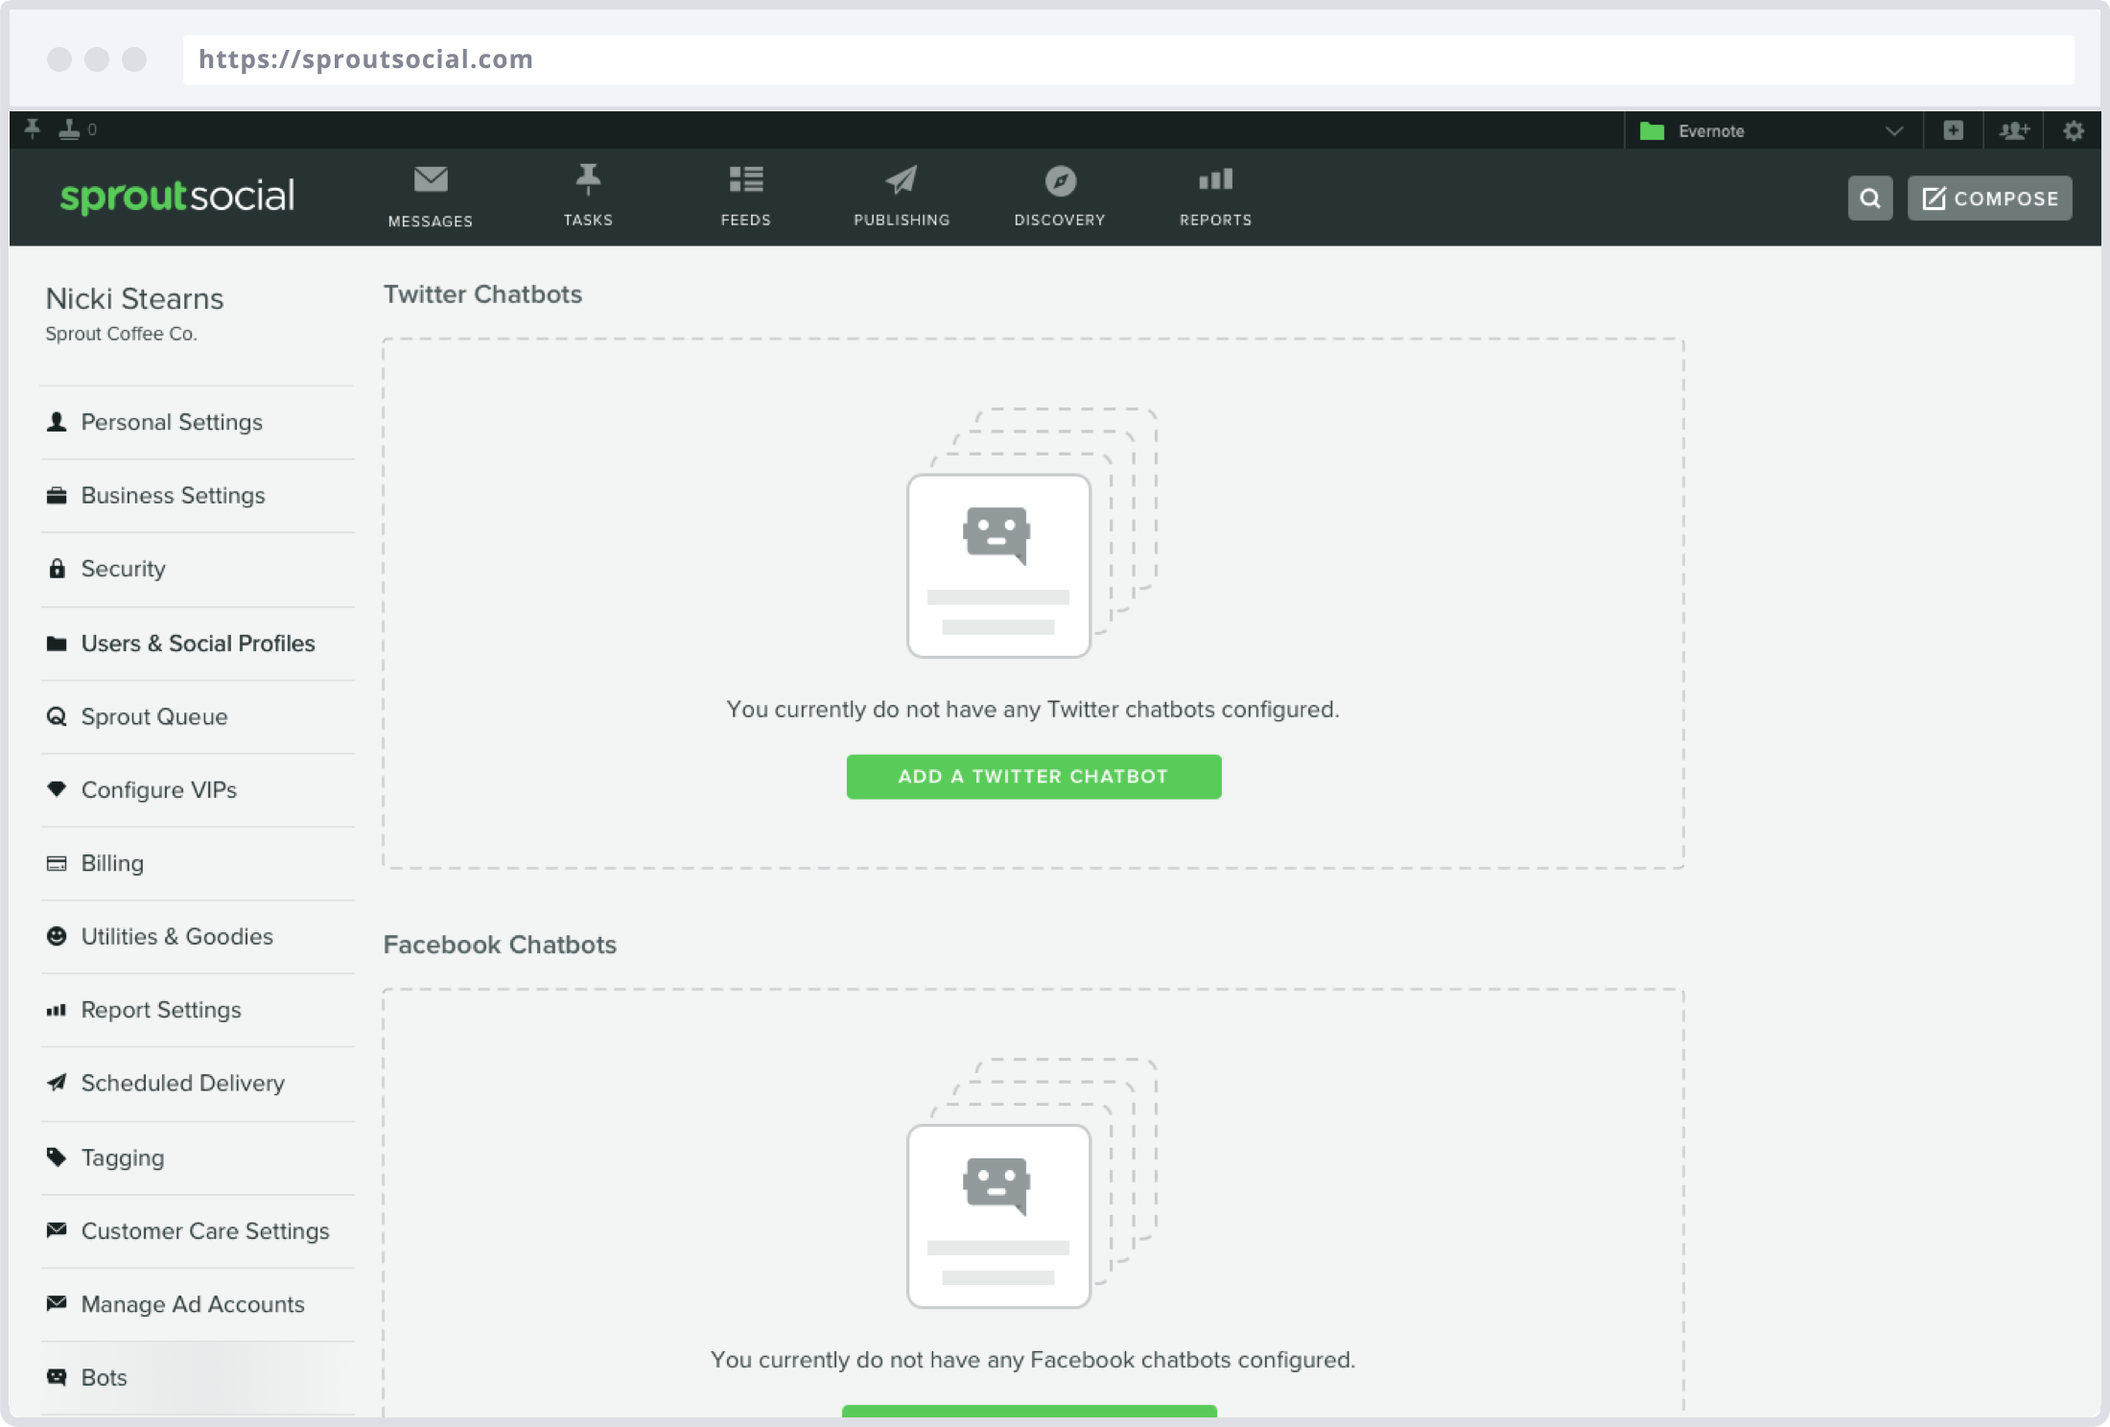Open the Tasks pushpin icon
The image size is (2110, 1427).
[x=588, y=179]
